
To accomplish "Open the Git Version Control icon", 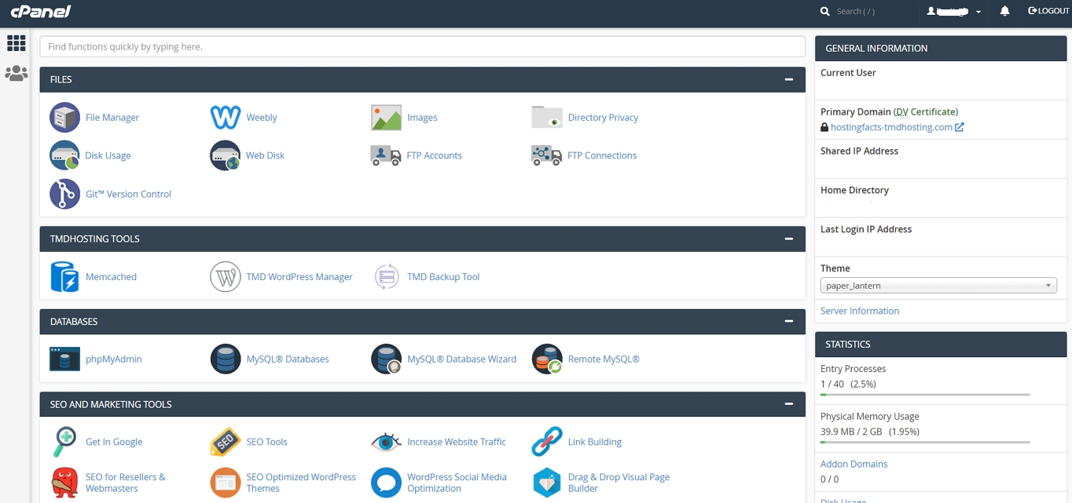I will tap(64, 194).
